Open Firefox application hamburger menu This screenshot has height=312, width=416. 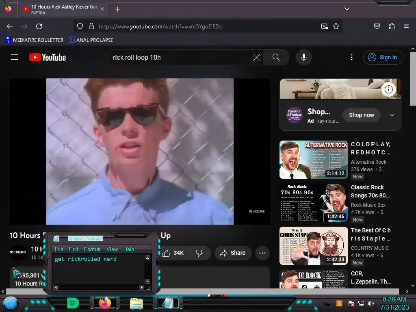[x=406, y=26]
